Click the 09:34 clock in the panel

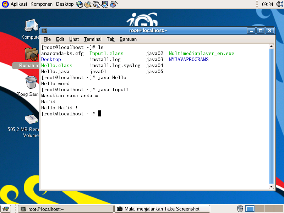pos(267,4)
